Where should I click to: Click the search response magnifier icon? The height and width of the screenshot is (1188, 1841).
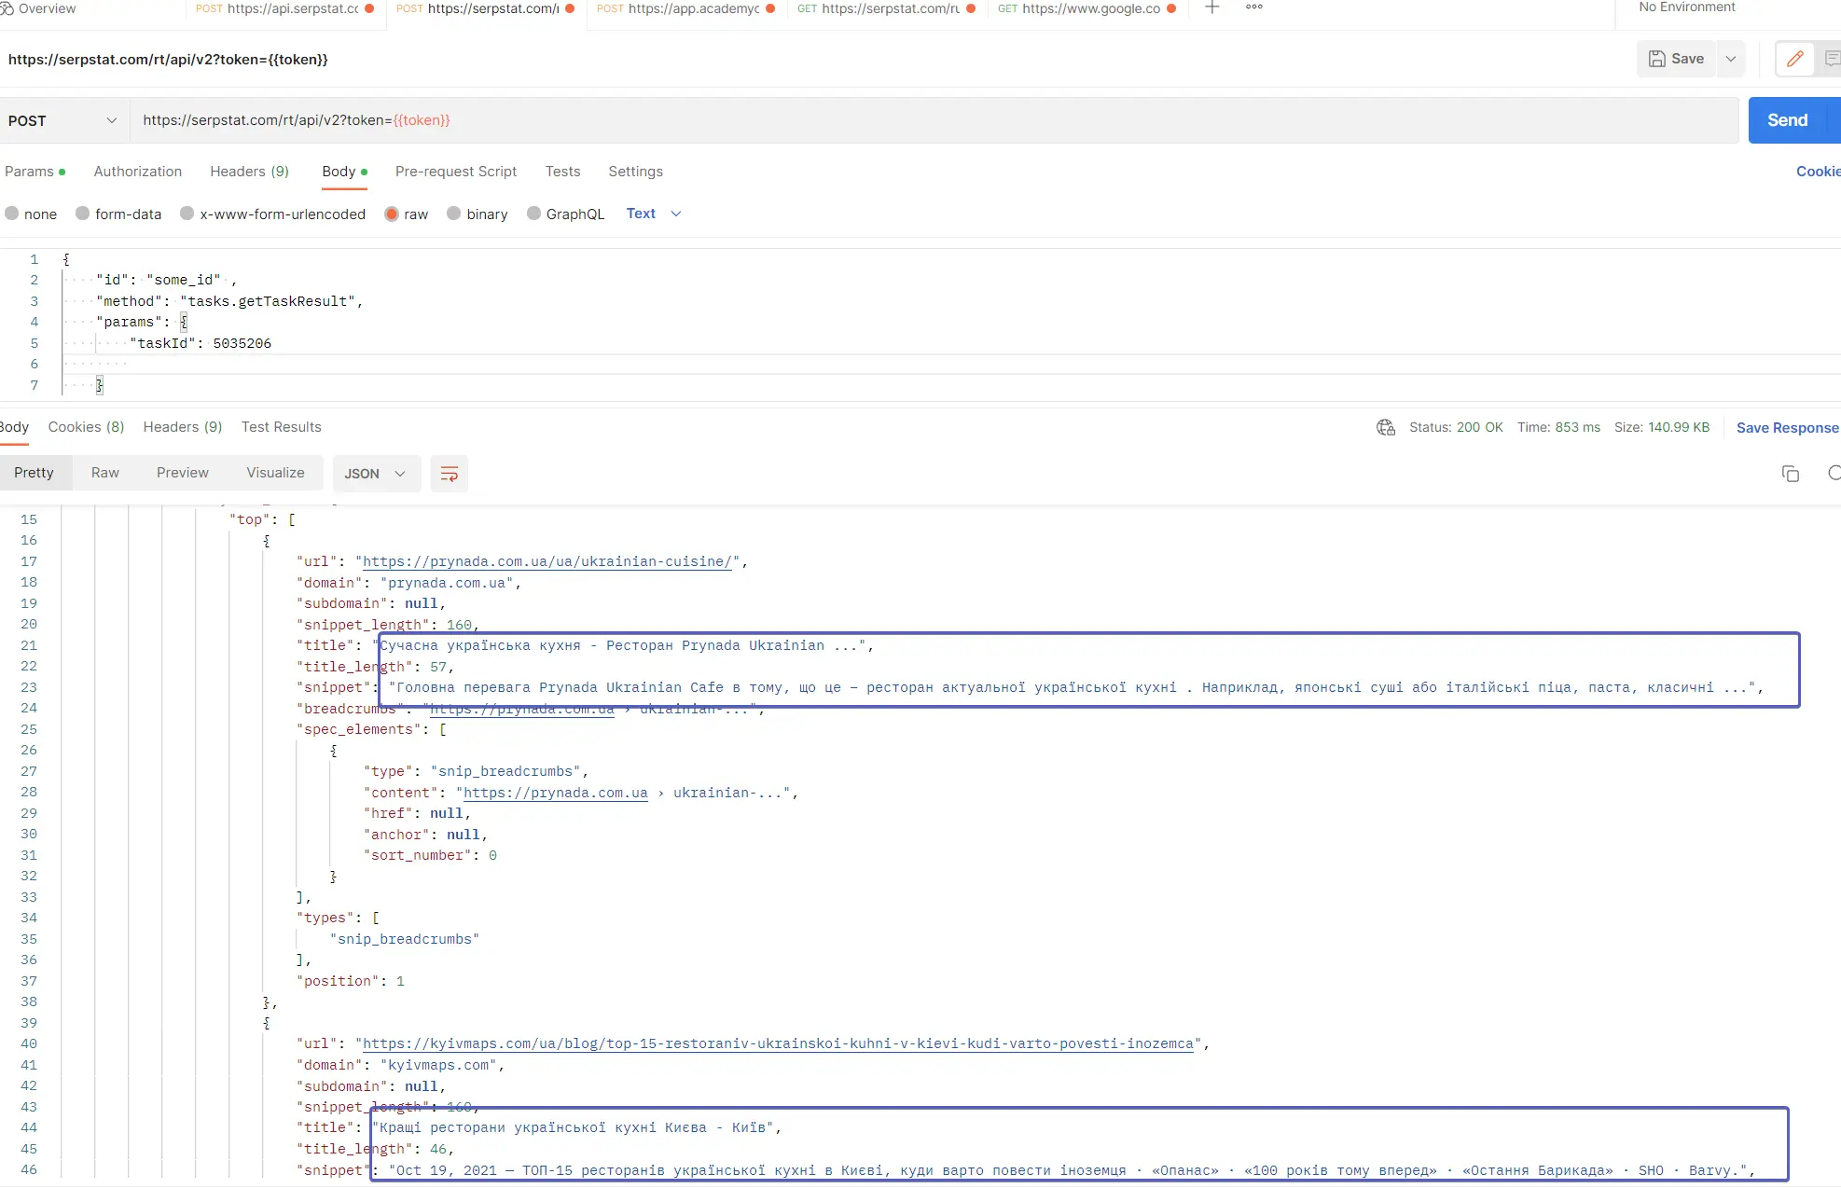(x=1834, y=474)
